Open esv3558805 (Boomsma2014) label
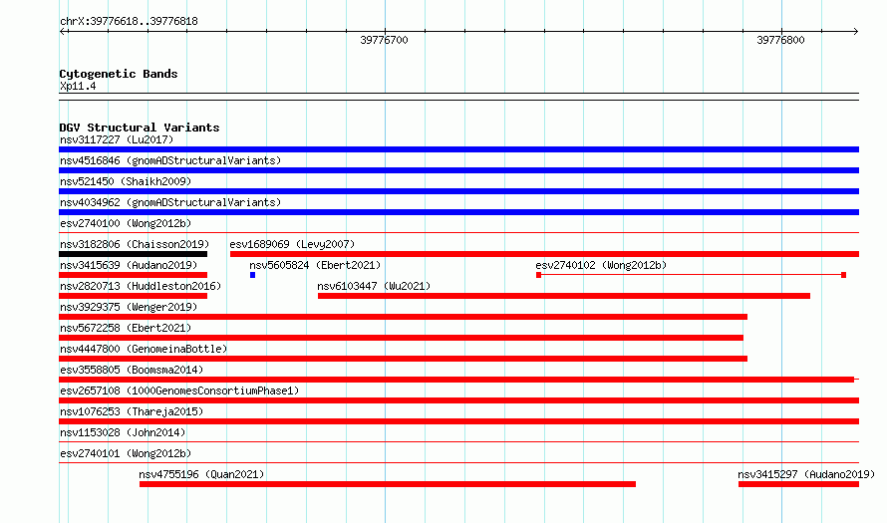This screenshot has height=523, width=887. tap(132, 370)
